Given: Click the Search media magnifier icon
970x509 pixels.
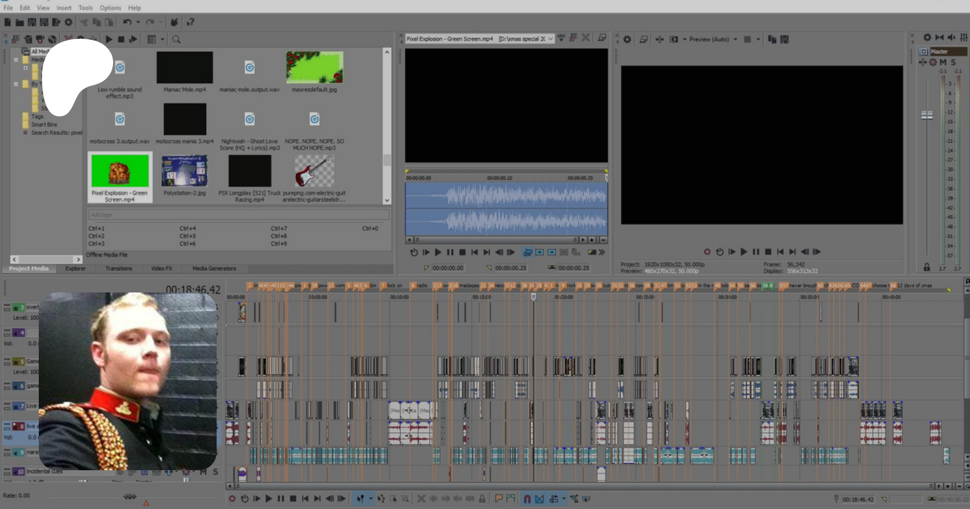Looking at the screenshot, I should click(176, 39).
